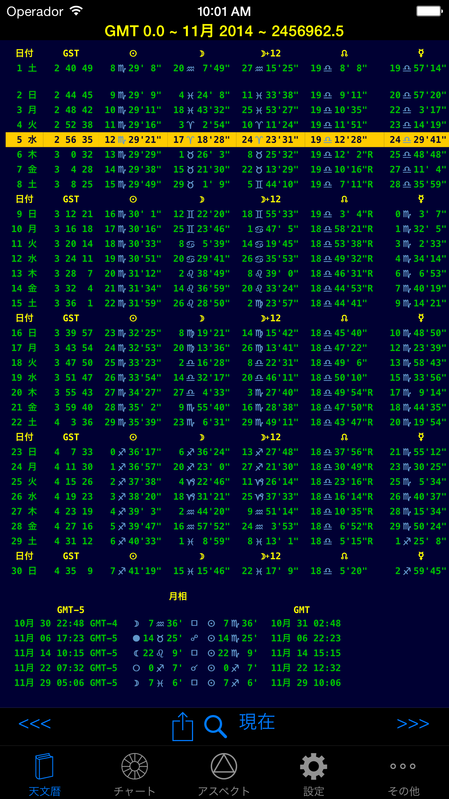Viewport: 449px width, 799px height.
Task: Tap the magnifying glass search icon
Action: (215, 726)
